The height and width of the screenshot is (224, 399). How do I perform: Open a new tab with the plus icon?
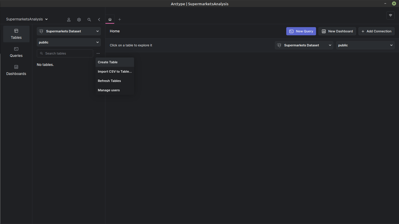pyautogui.click(x=119, y=19)
